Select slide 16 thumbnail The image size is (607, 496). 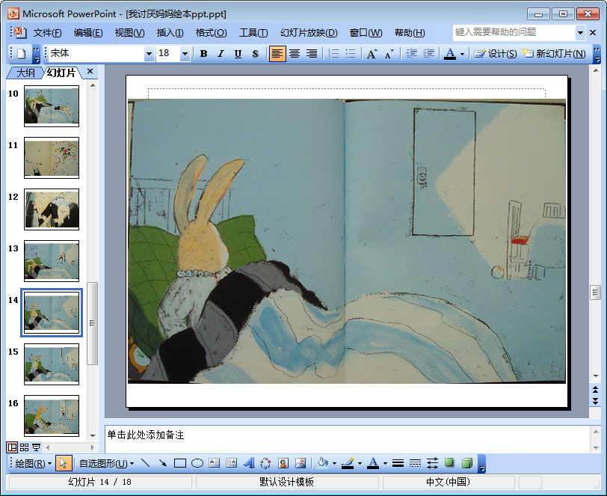pyautogui.click(x=52, y=416)
